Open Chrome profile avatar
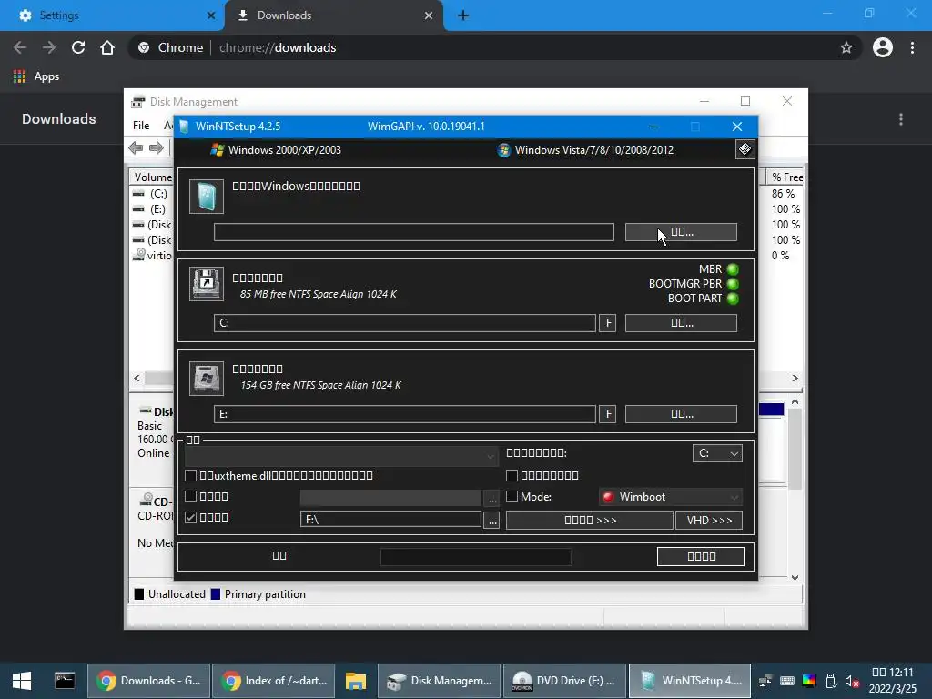Image resolution: width=932 pixels, height=699 pixels. [883, 47]
